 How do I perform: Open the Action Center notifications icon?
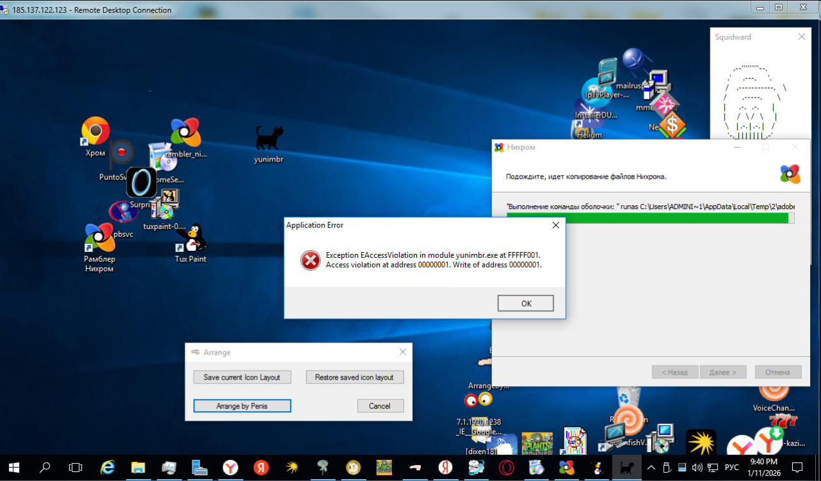pyautogui.click(x=797, y=468)
